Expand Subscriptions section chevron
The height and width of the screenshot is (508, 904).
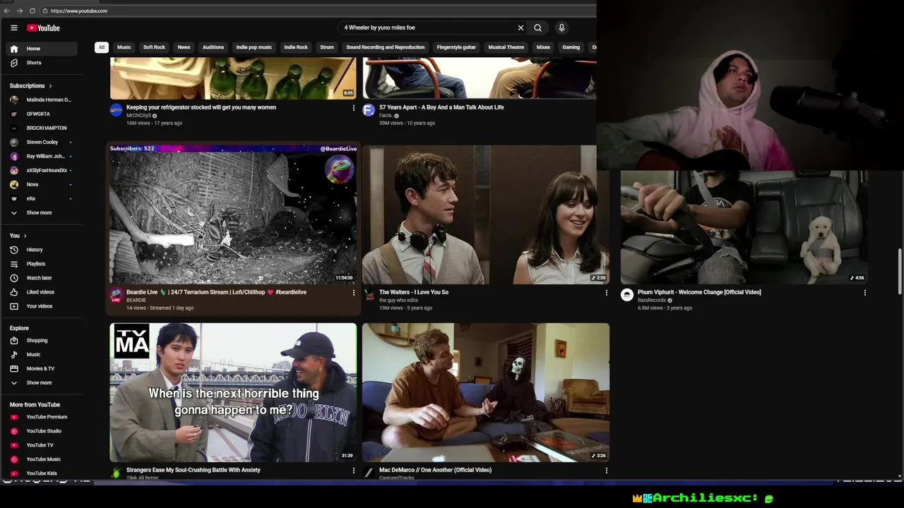50,86
